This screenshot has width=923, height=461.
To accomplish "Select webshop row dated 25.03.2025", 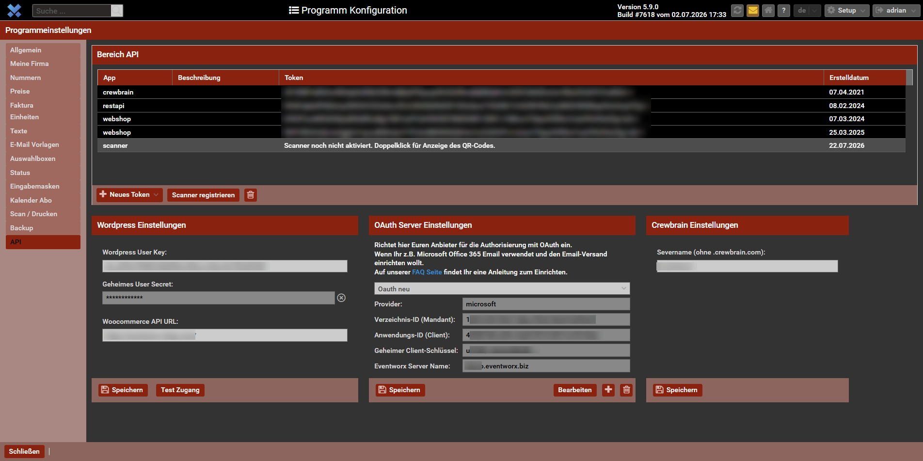I will (x=501, y=132).
